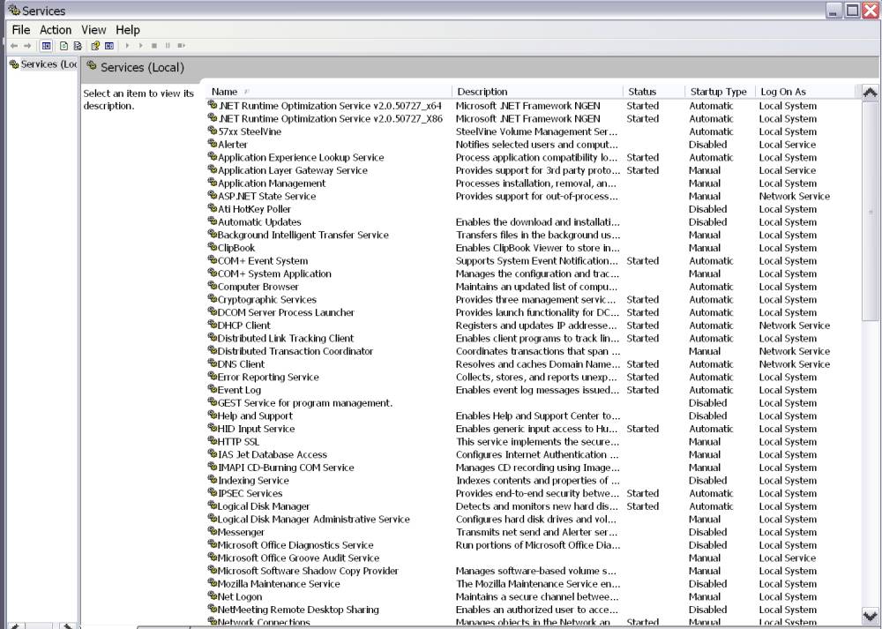This screenshot has height=629, width=882.
Task: Click the gear icon beside Alerter
Action: (212, 144)
